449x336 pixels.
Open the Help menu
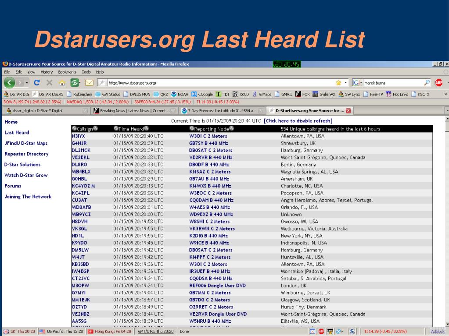(100, 72)
